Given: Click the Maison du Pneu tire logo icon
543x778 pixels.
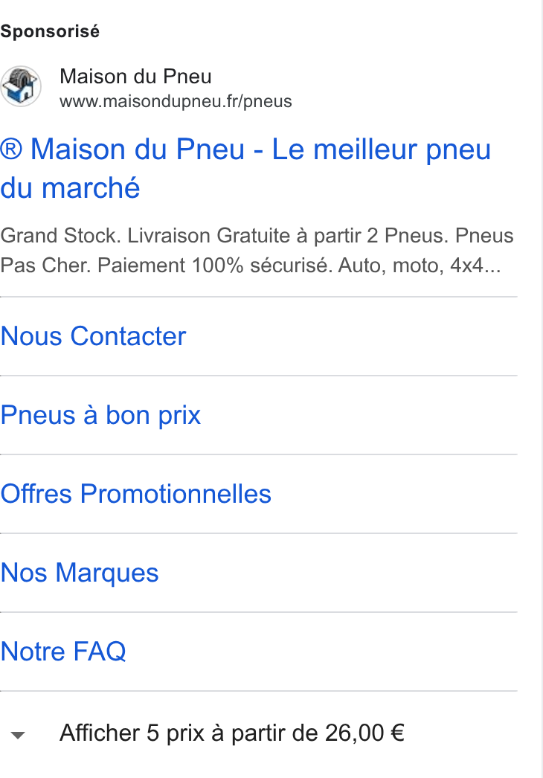Looking at the screenshot, I should (x=20, y=86).
